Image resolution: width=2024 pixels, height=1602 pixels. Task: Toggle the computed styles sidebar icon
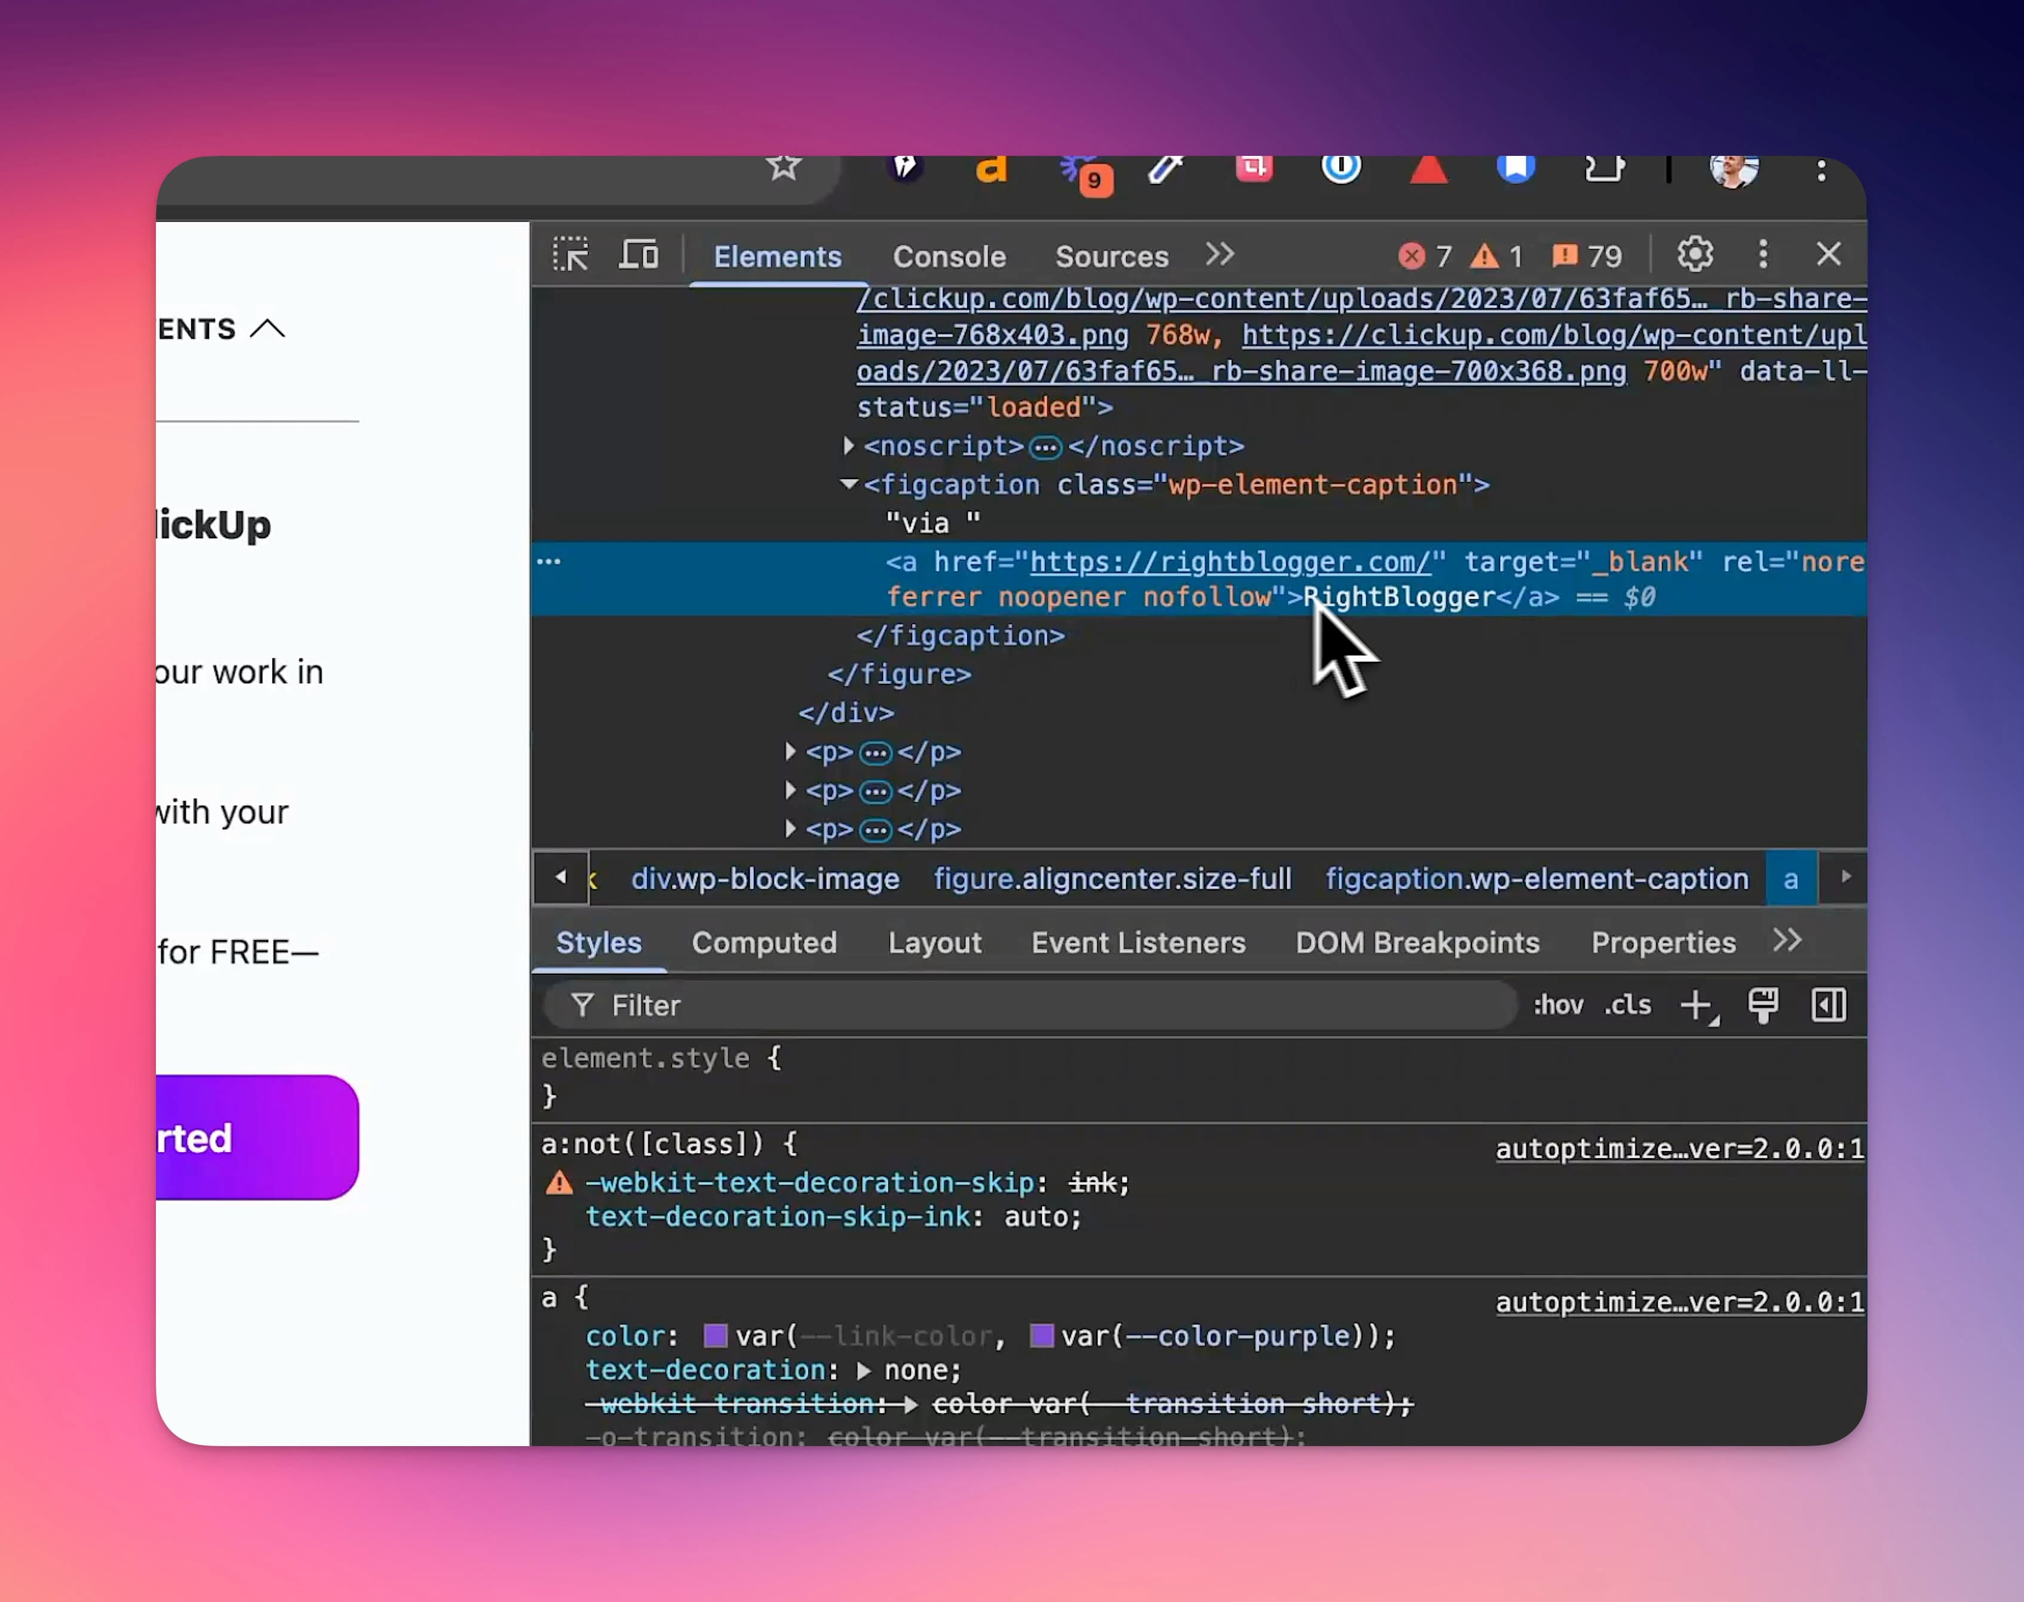[x=1828, y=1005]
